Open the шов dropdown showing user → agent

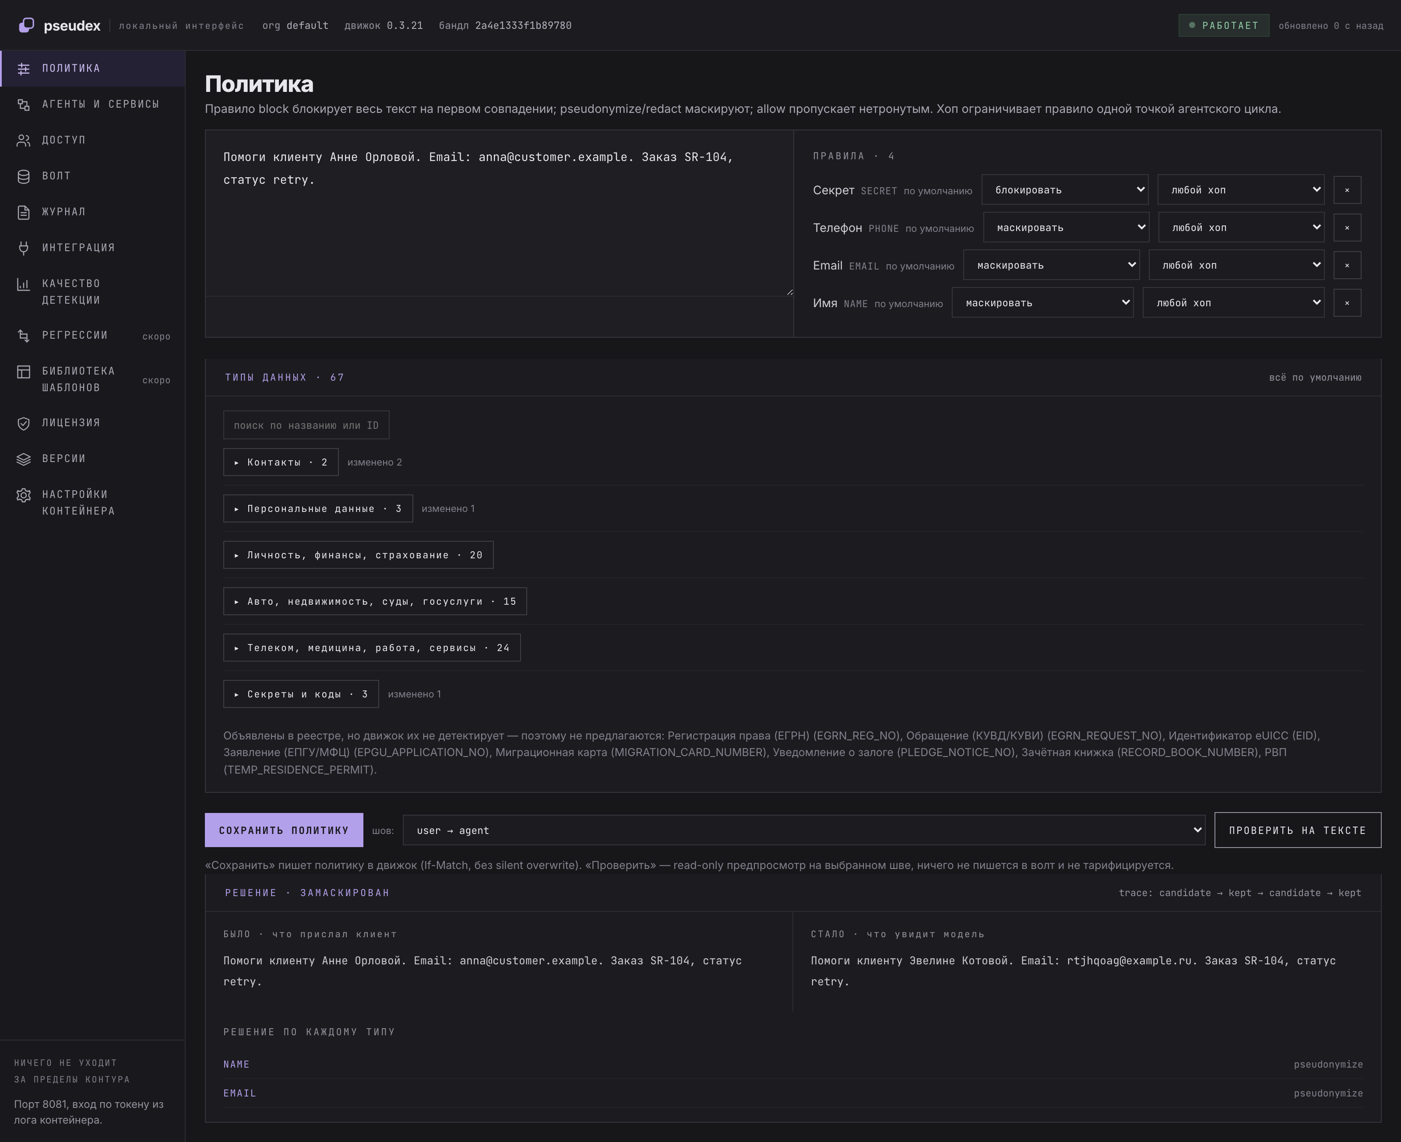[803, 830]
